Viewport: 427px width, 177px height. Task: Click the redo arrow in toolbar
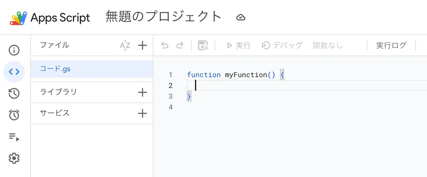(x=180, y=45)
